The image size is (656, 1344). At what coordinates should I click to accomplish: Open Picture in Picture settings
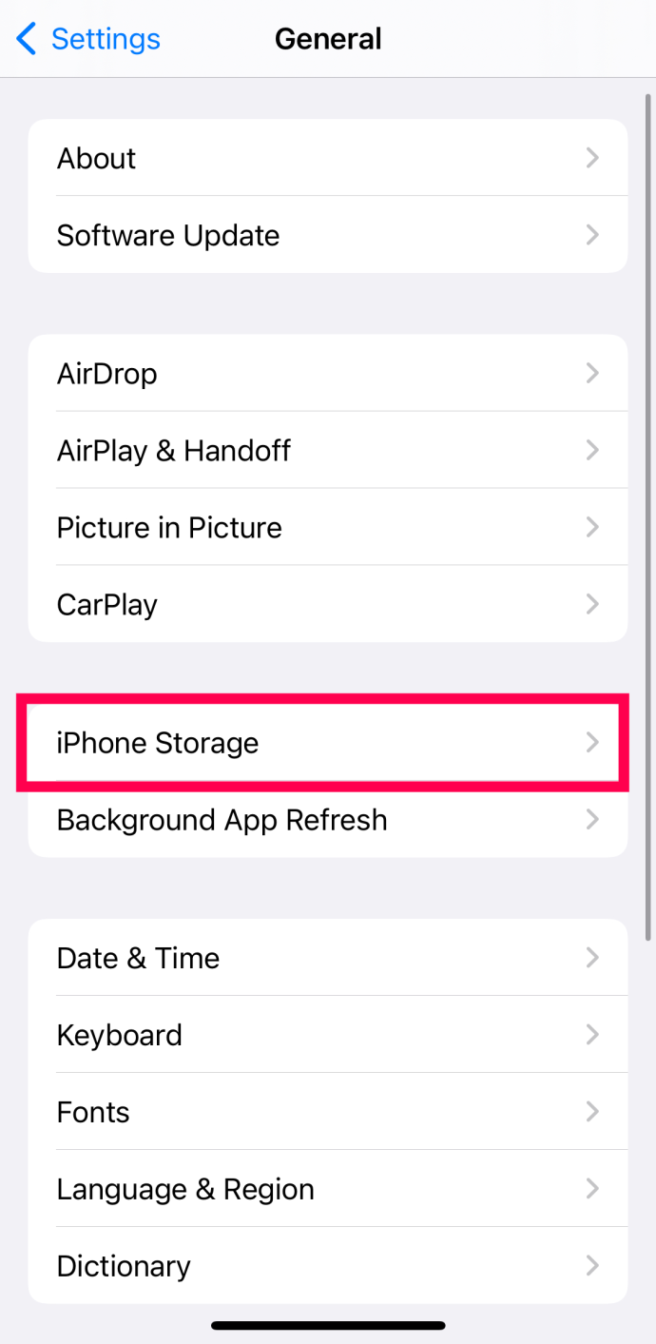point(328,527)
